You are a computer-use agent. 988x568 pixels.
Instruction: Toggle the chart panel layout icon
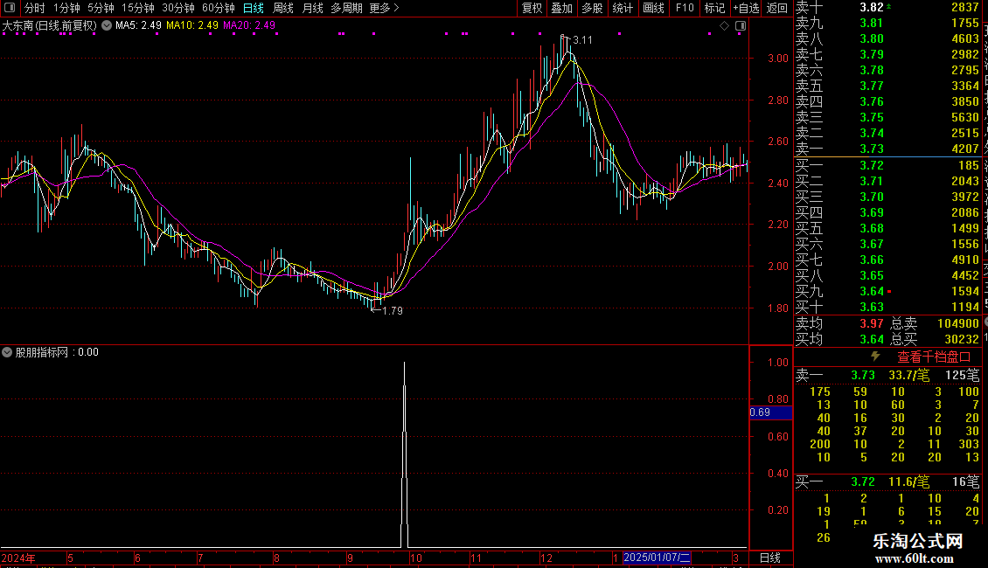pos(741,26)
